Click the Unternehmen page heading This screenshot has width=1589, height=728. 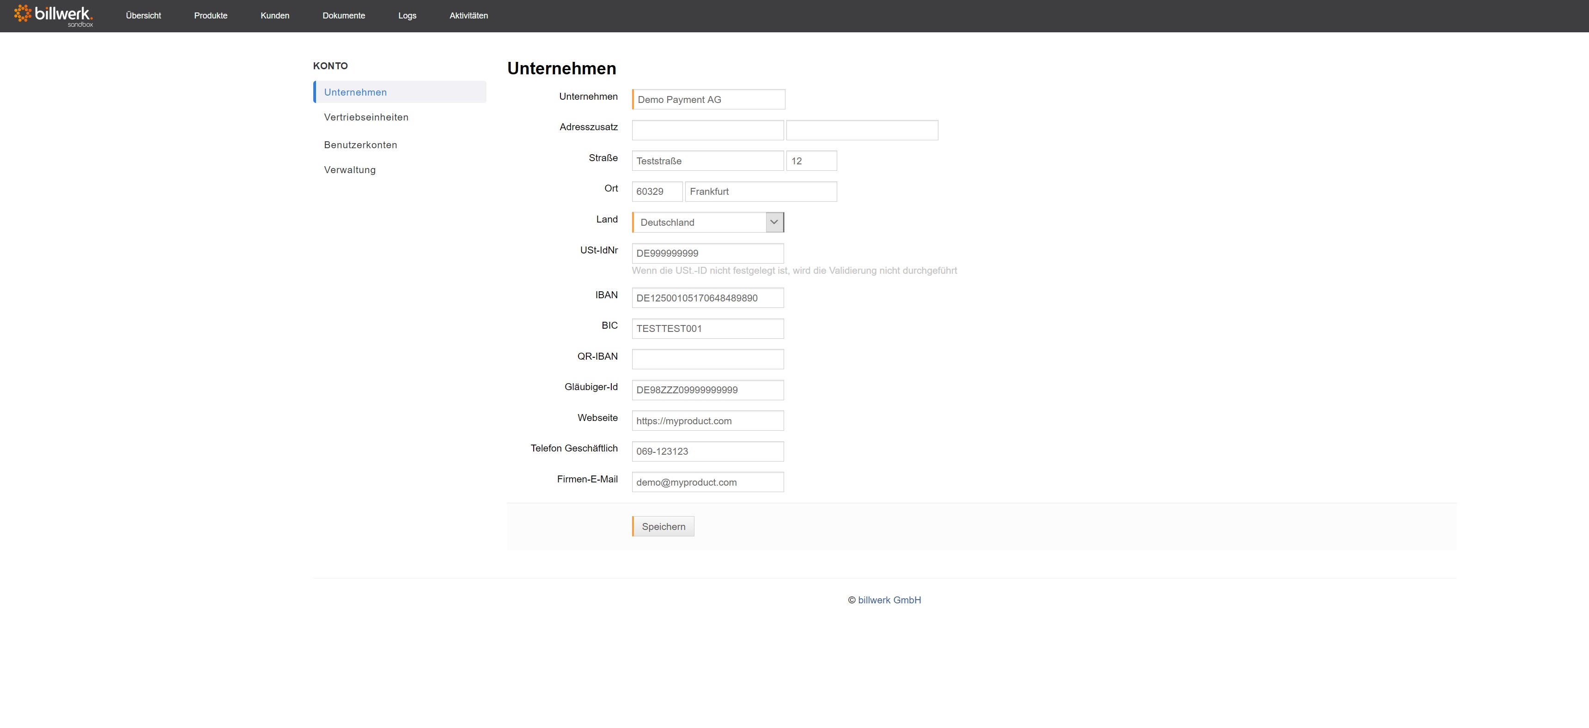click(x=561, y=68)
